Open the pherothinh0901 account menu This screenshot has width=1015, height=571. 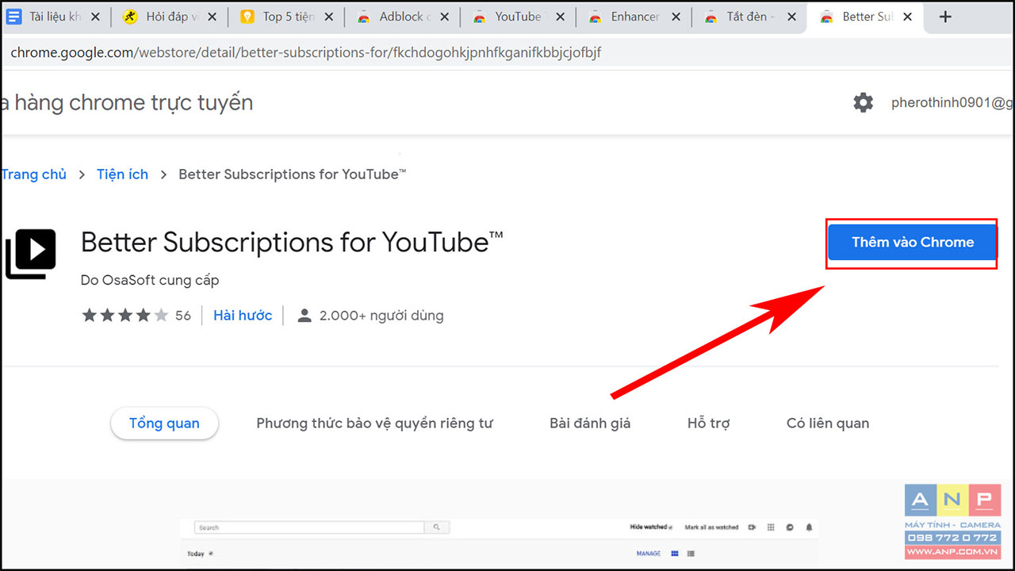point(952,102)
